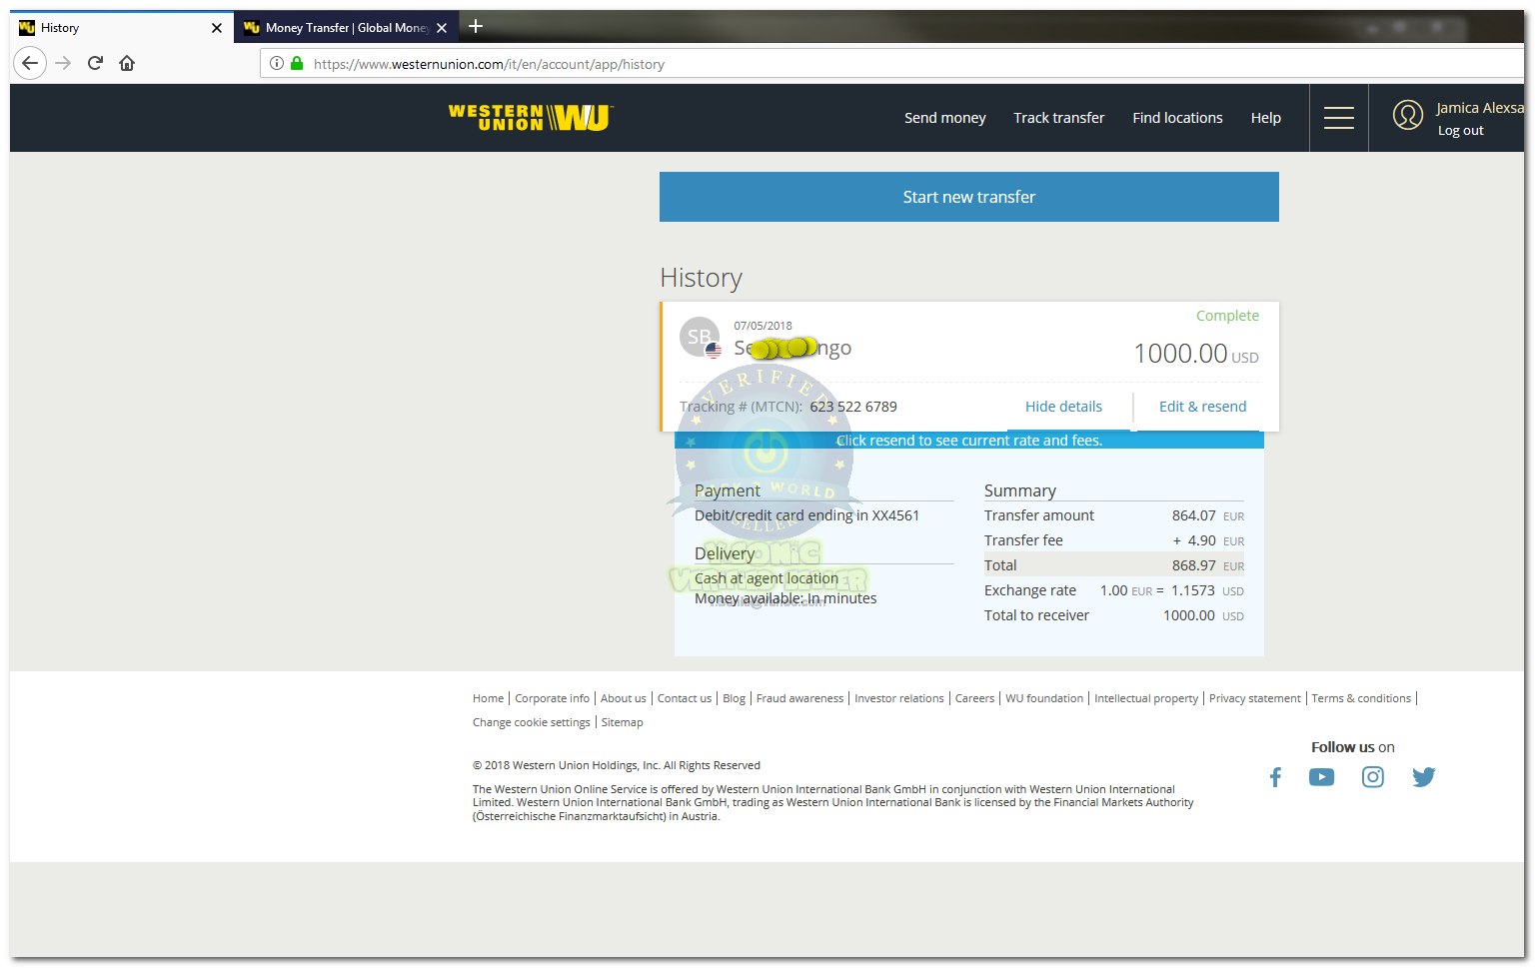This screenshot has height=968, width=1535.
Task: Click the Total 868.97 EUR value
Action: point(1208,565)
